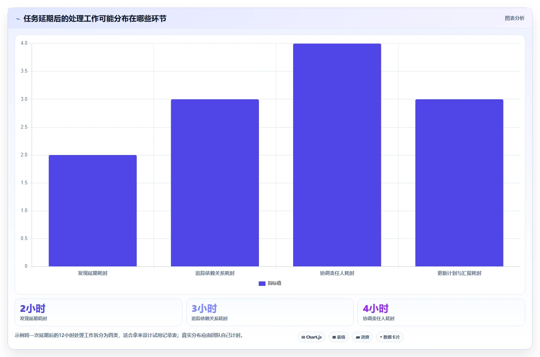
Task: Click the 更新计划与汇报耗时 x-axis label
Action: click(x=459, y=273)
